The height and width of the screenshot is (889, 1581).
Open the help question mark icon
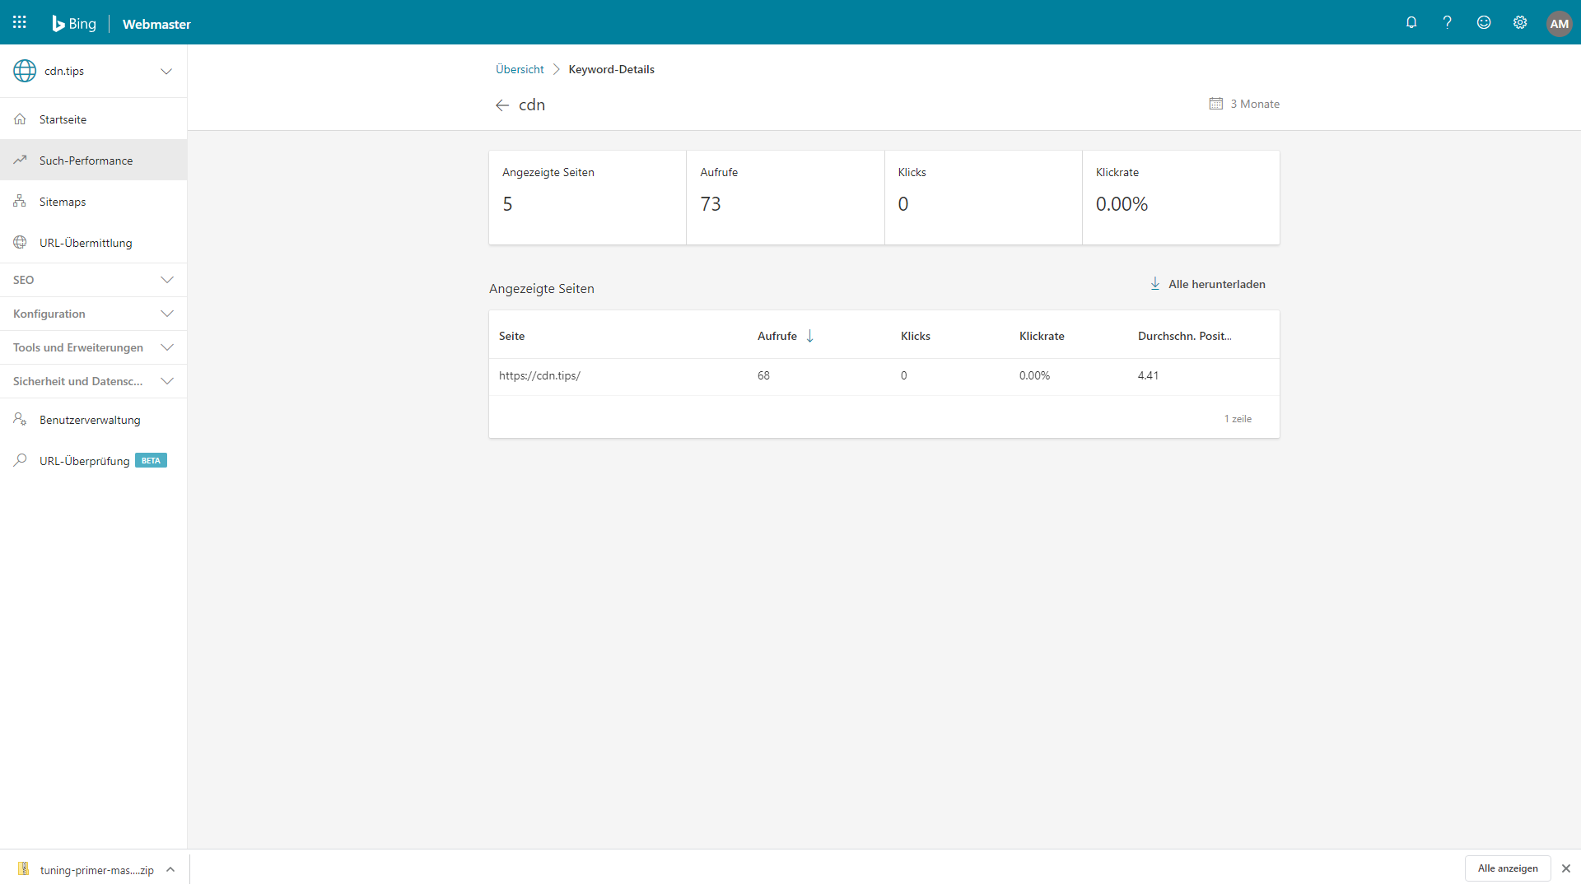point(1447,22)
